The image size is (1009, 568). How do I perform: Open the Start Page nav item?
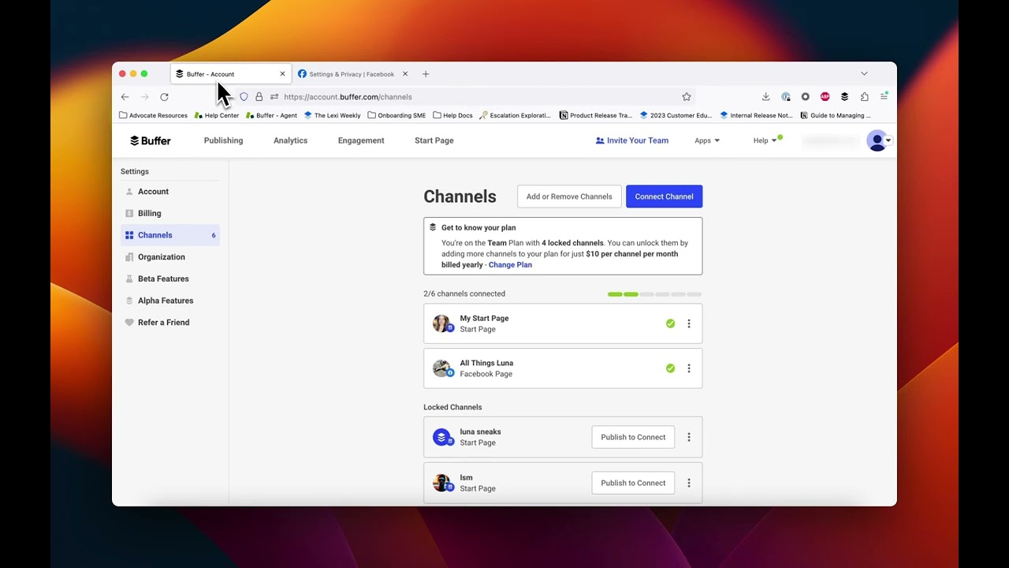[x=434, y=140]
